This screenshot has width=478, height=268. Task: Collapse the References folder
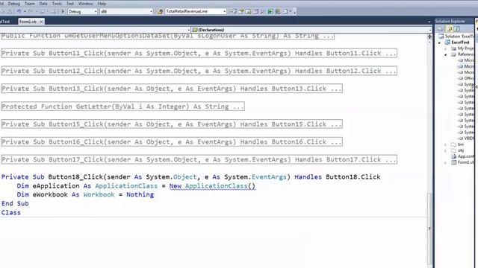pos(446,54)
